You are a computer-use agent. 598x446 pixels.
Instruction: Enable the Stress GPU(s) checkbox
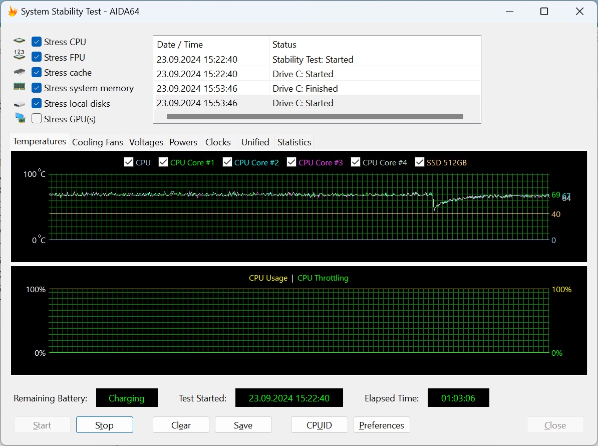point(37,119)
